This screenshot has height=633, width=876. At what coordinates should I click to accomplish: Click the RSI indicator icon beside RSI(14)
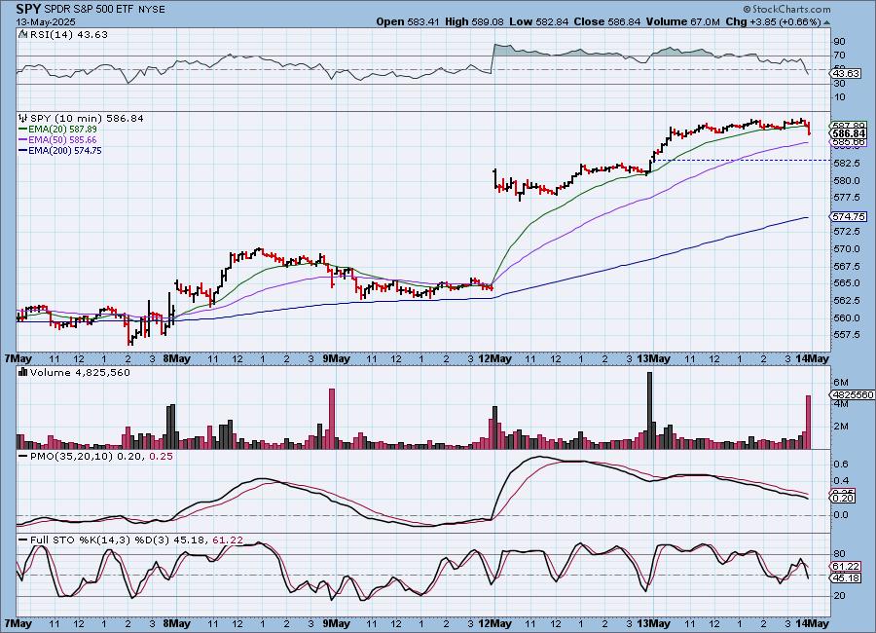pyautogui.click(x=23, y=34)
